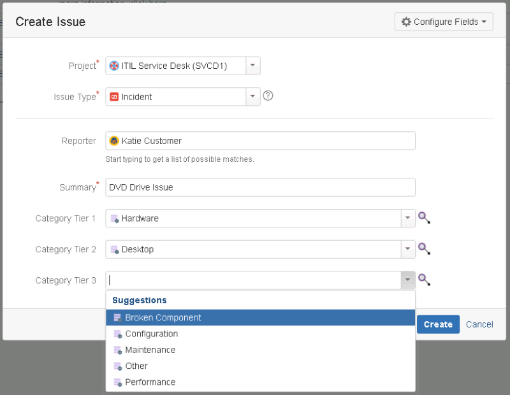510x395 pixels.
Task: Click the search icon next to Category Tier 3
Action: [x=424, y=280]
